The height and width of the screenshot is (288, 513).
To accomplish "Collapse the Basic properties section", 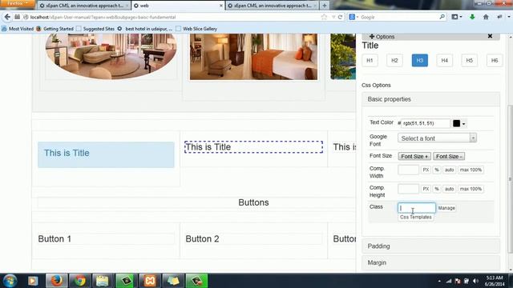I will tap(430, 99).
